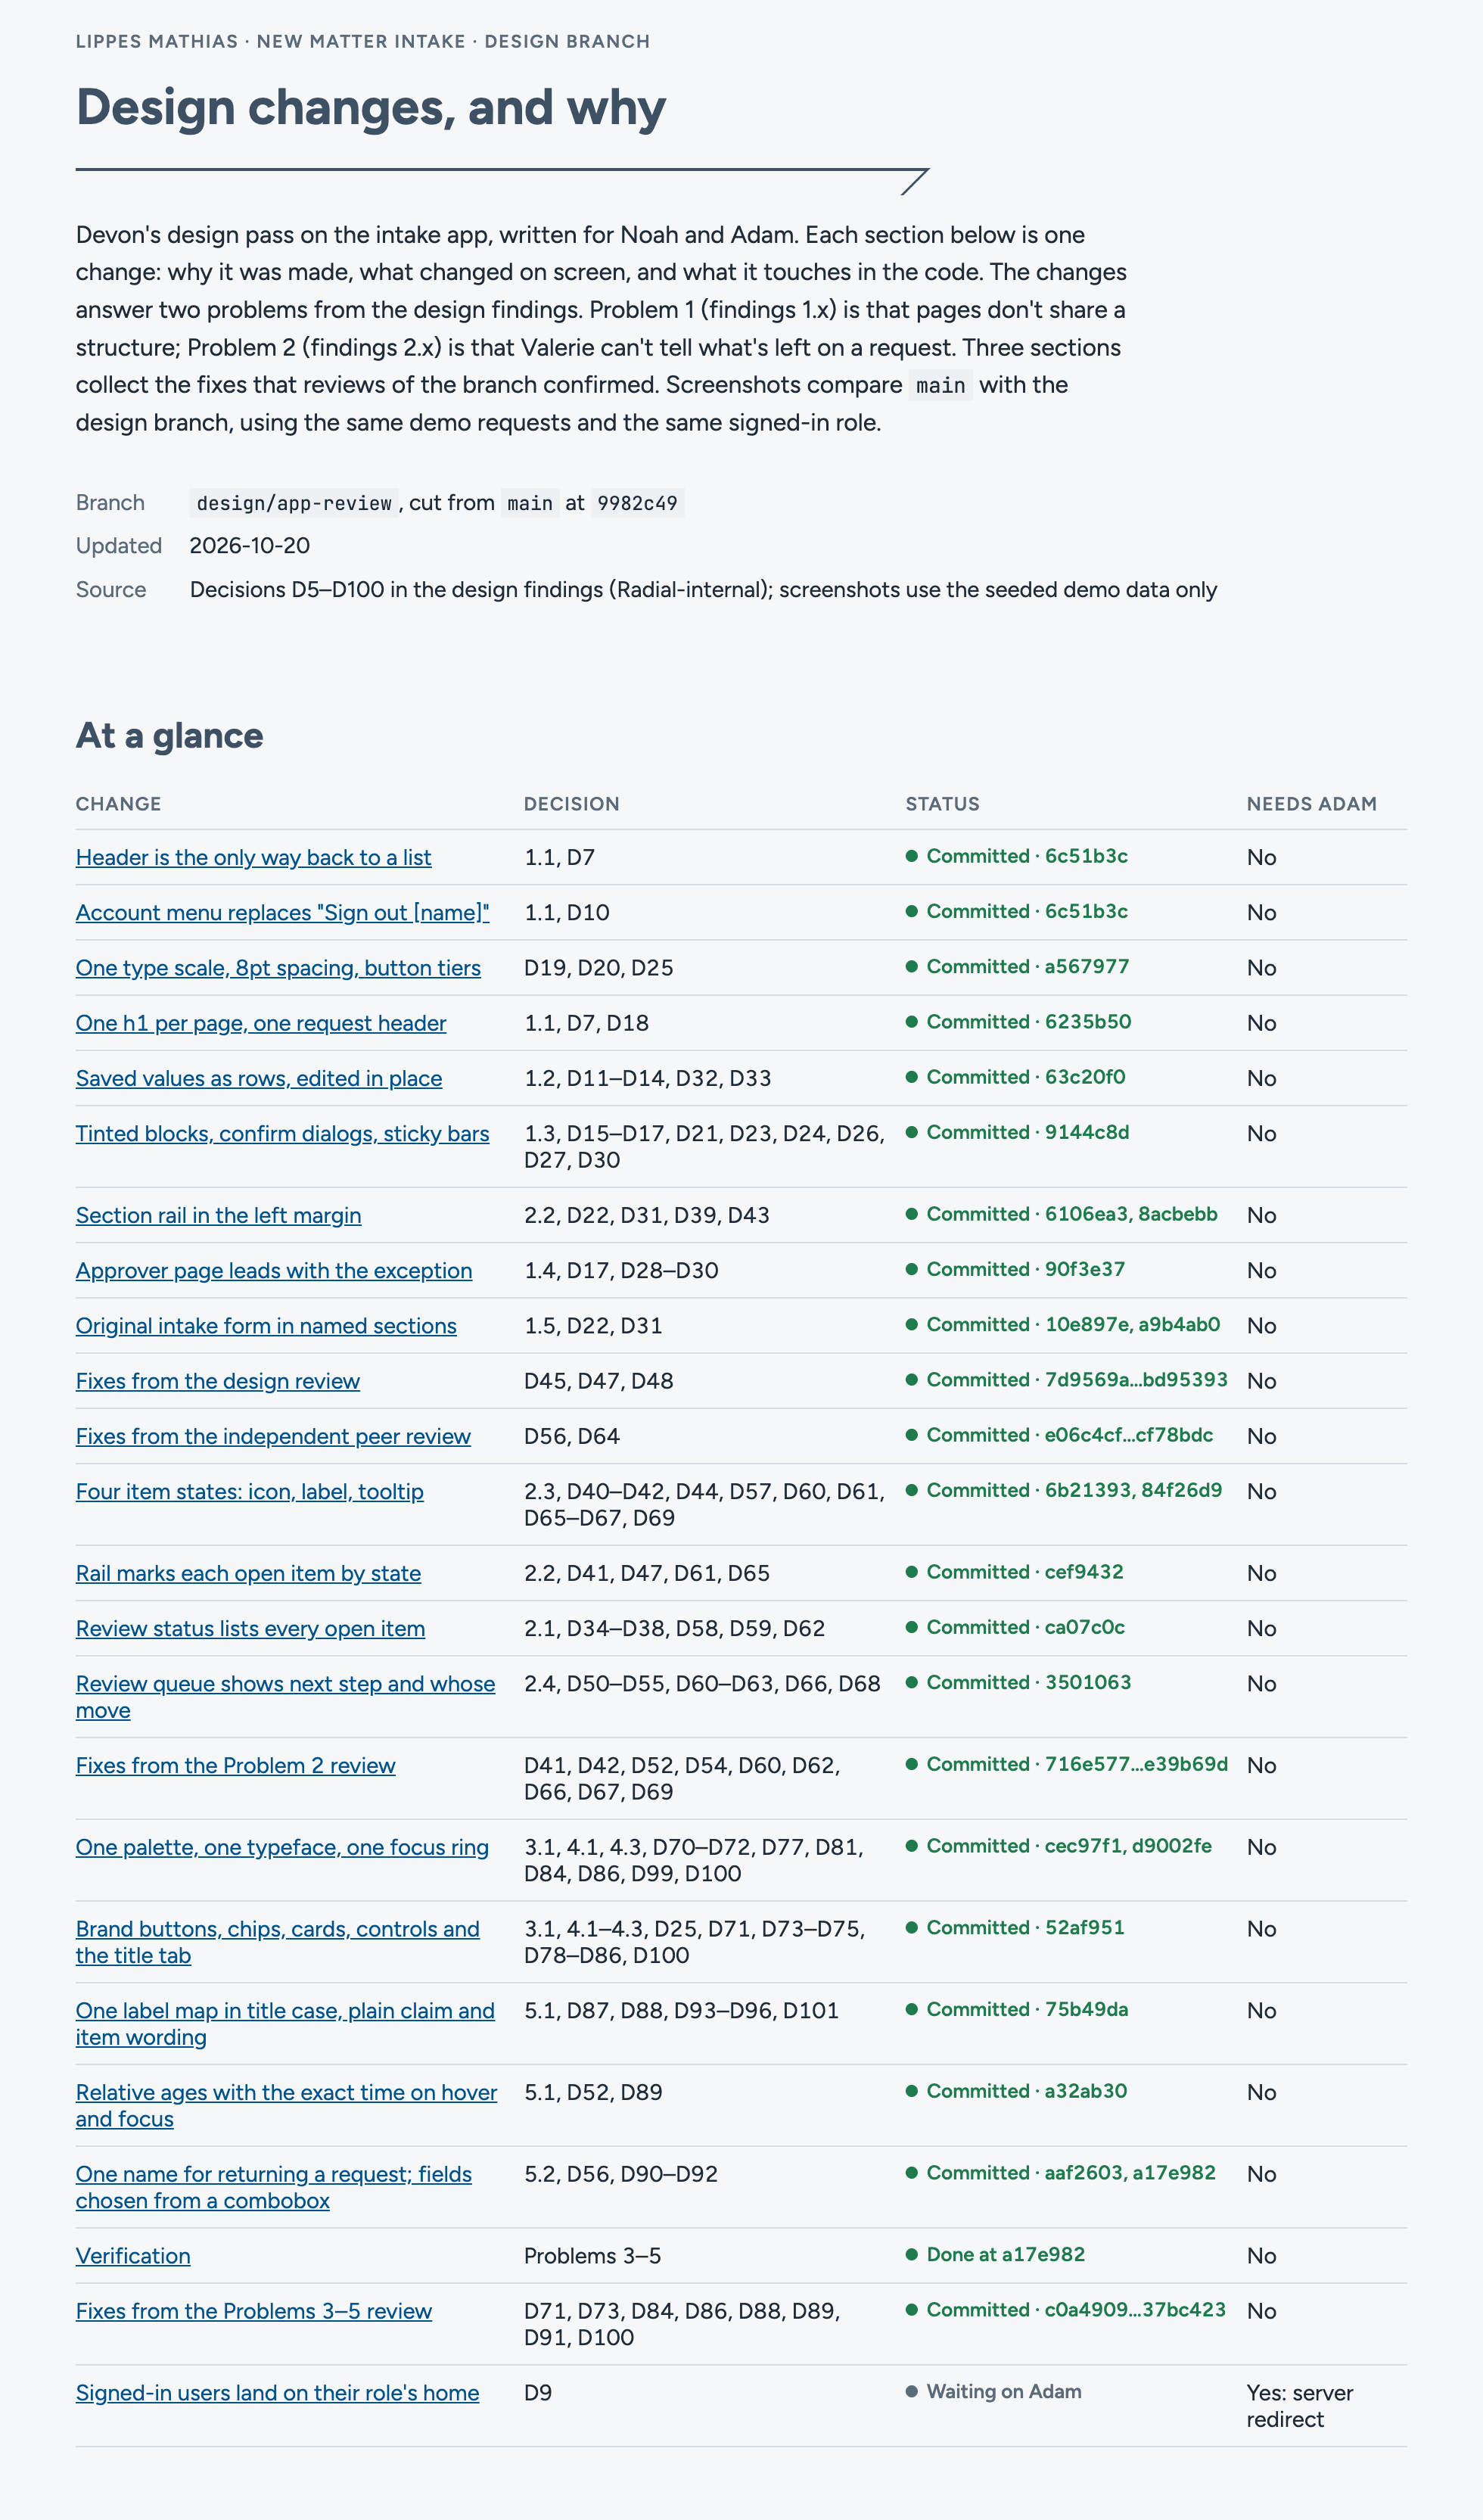Follow 'One type scale, 8pt spacing, button tiers' link

pyautogui.click(x=278, y=967)
